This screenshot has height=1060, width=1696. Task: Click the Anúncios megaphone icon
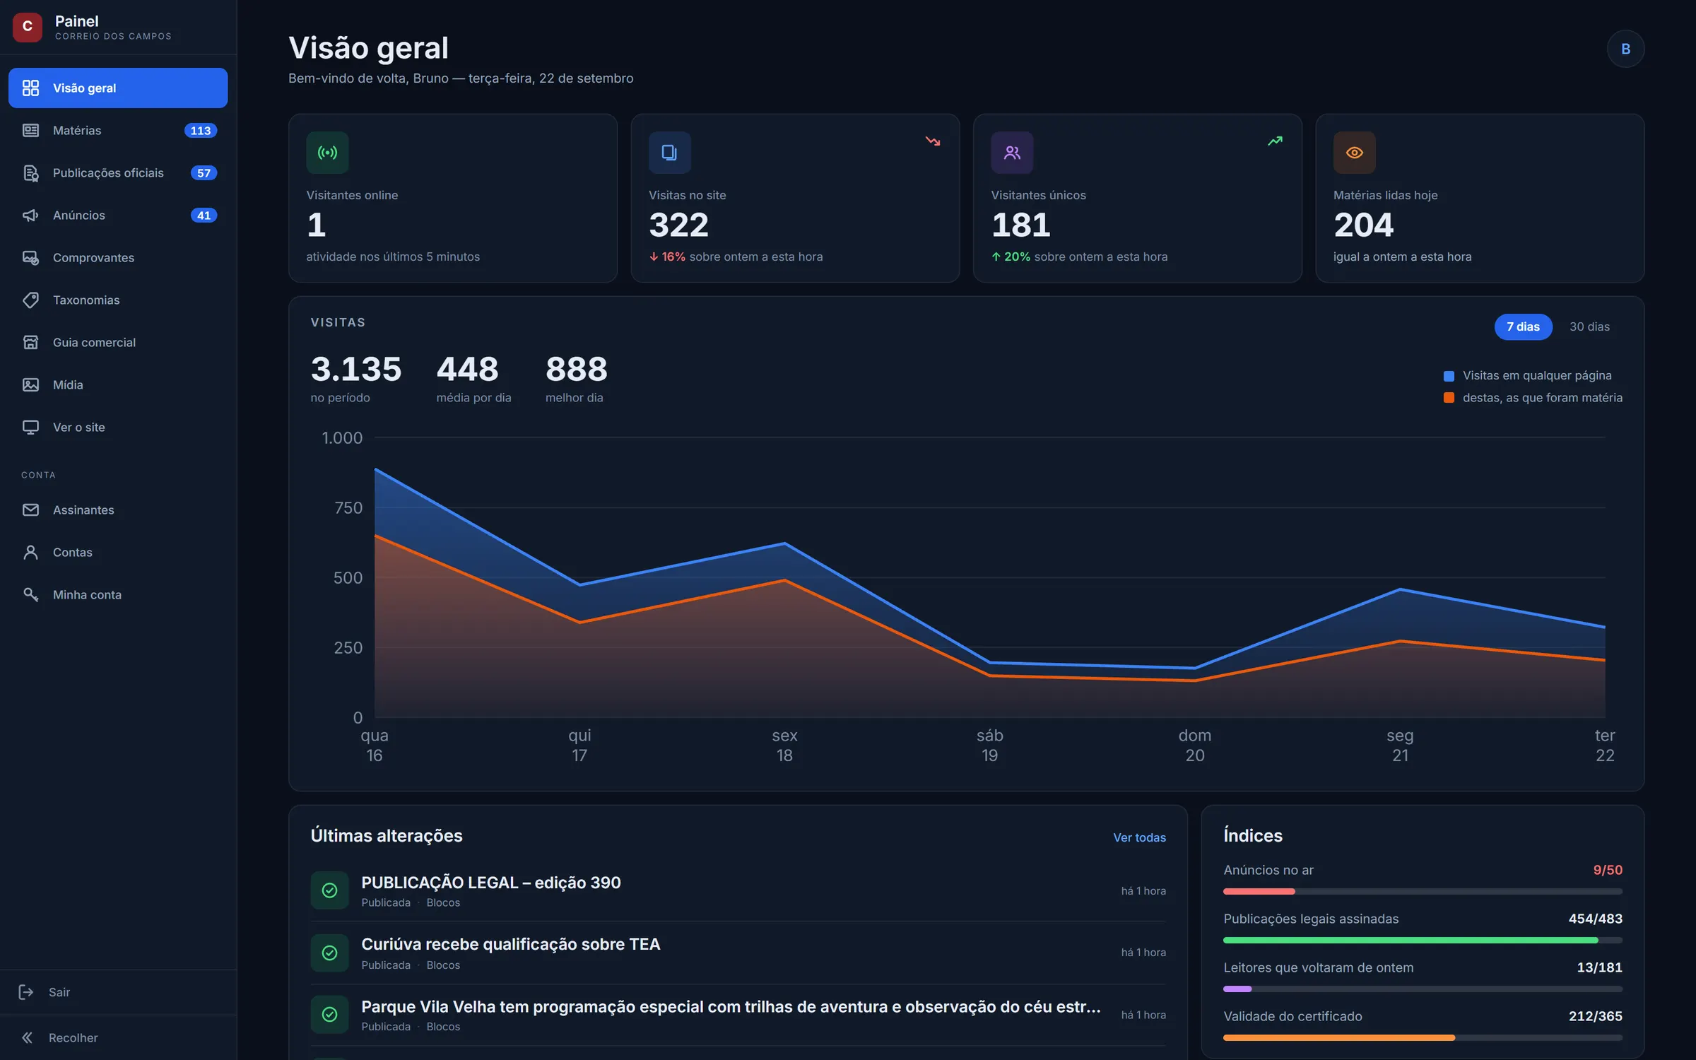click(30, 215)
